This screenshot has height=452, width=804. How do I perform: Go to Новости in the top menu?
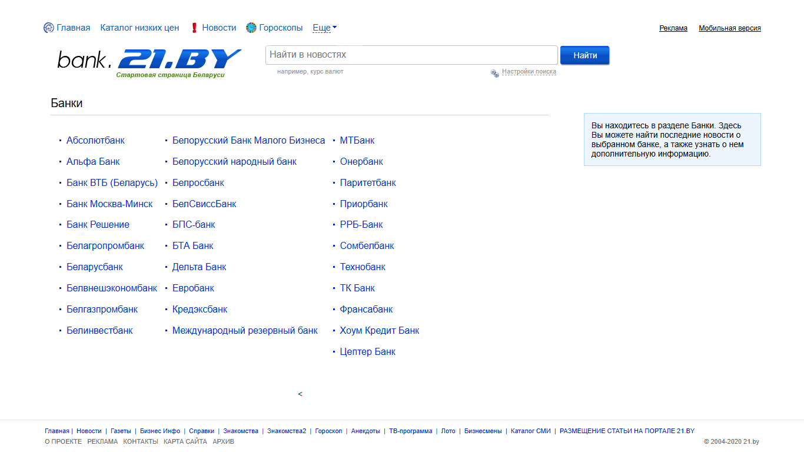point(219,28)
